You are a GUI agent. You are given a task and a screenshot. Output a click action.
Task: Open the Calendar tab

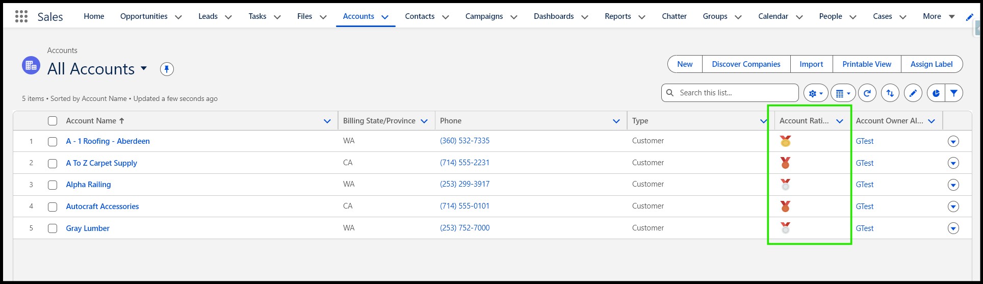773,16
